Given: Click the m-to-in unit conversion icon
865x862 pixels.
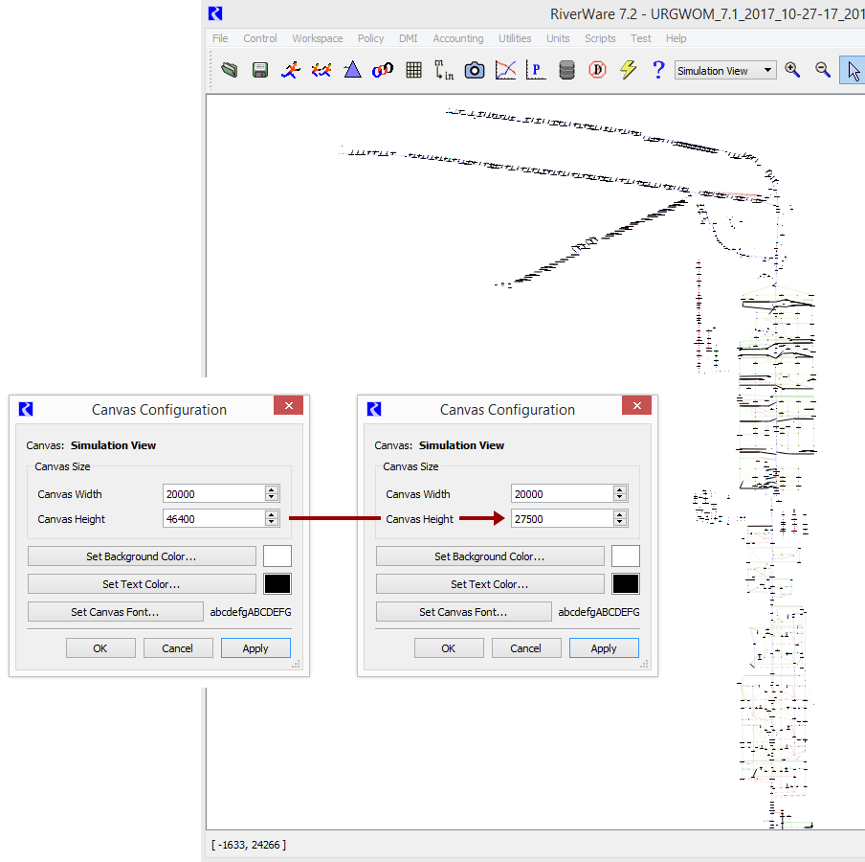Looking at the screenshot, I should [x=444, y=70].
